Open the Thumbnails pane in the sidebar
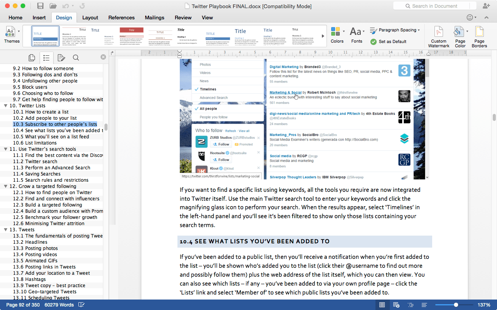The height and width of the screenshot is (310, 497). tap(31, 57)
